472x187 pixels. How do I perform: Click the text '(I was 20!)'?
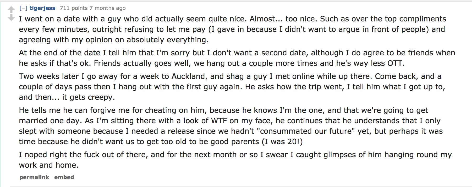[282, 142]
